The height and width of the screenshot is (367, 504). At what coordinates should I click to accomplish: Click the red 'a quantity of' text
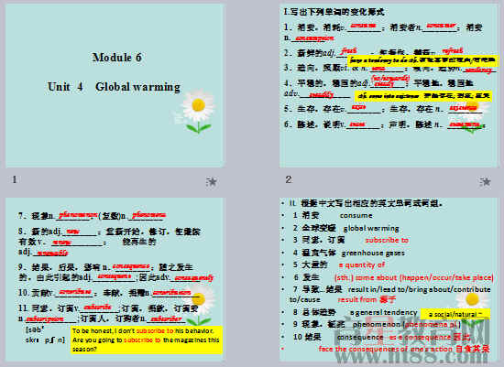[x=362, y=264]
